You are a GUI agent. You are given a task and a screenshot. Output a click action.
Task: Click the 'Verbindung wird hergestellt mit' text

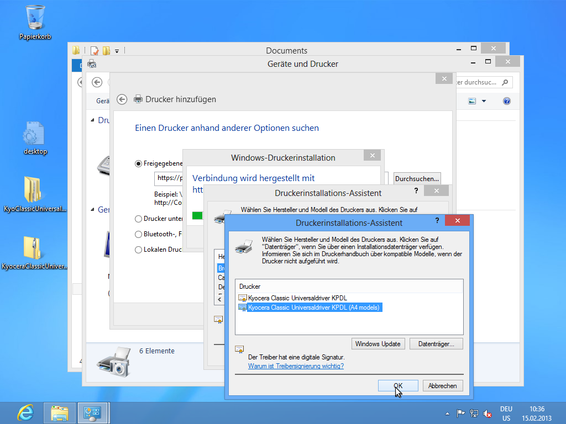(253, 178)
